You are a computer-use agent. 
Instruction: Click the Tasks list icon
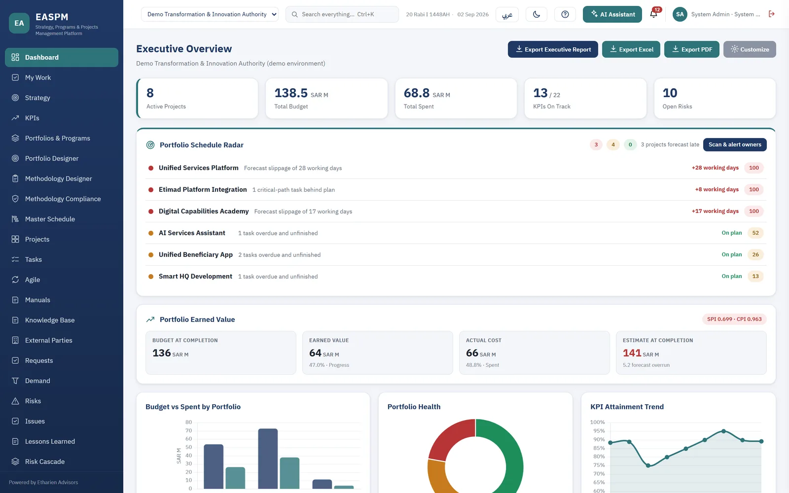coord(15,259)
